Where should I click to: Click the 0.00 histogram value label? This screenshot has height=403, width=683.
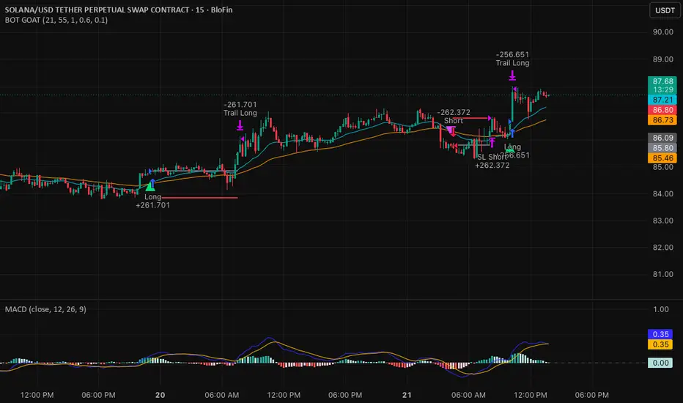[660, 363]
